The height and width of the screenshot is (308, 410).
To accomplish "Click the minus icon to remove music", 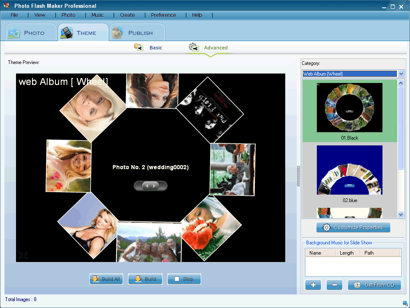I will 334,285.
